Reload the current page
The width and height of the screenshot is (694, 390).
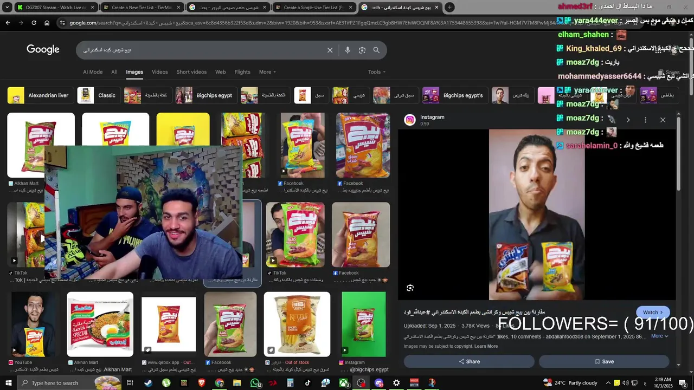(x=34, y=23)
